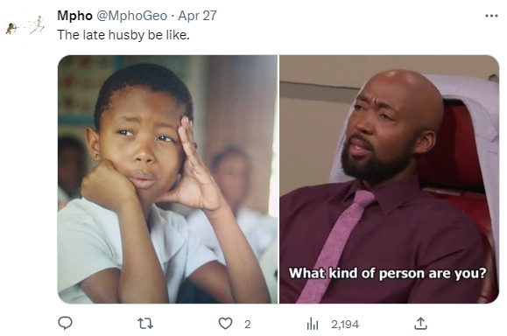Click the caption 'What kind of person are you?'
This screenshot has height=336, width=507.
[x=387, y=273]
